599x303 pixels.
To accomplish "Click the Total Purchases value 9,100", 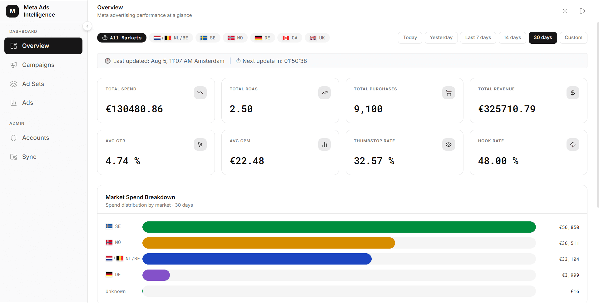I will (368, 109).
